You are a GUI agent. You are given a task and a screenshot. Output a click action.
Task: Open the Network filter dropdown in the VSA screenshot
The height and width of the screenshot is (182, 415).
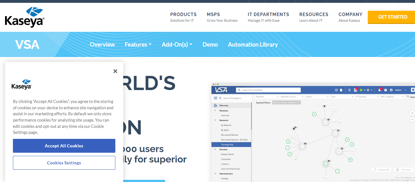point(267,97)
